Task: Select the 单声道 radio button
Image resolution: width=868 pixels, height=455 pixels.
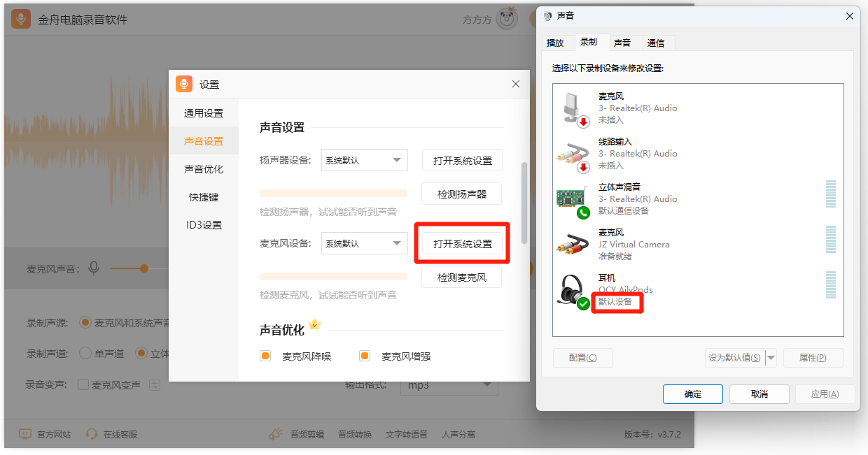Action: [85, 353]
